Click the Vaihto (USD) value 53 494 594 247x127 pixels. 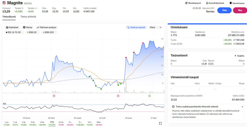pos(238,100)
